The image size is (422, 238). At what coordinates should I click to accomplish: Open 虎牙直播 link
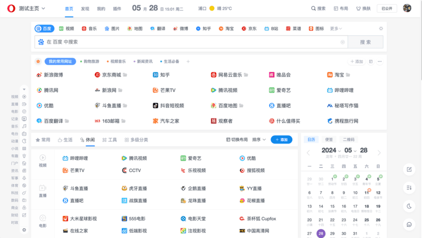coord(134,189)
